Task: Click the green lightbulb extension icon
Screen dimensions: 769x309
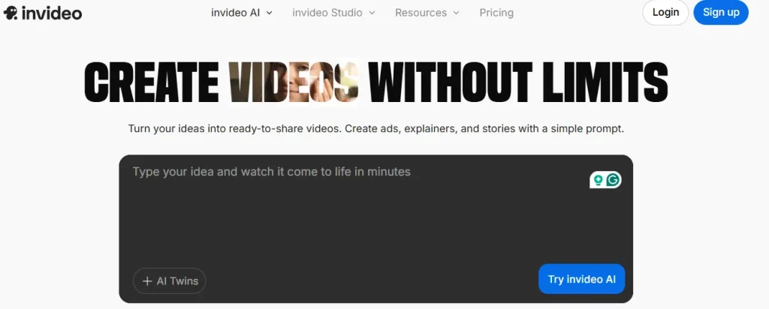Action: pyautogui.click(x=597, y=180)
